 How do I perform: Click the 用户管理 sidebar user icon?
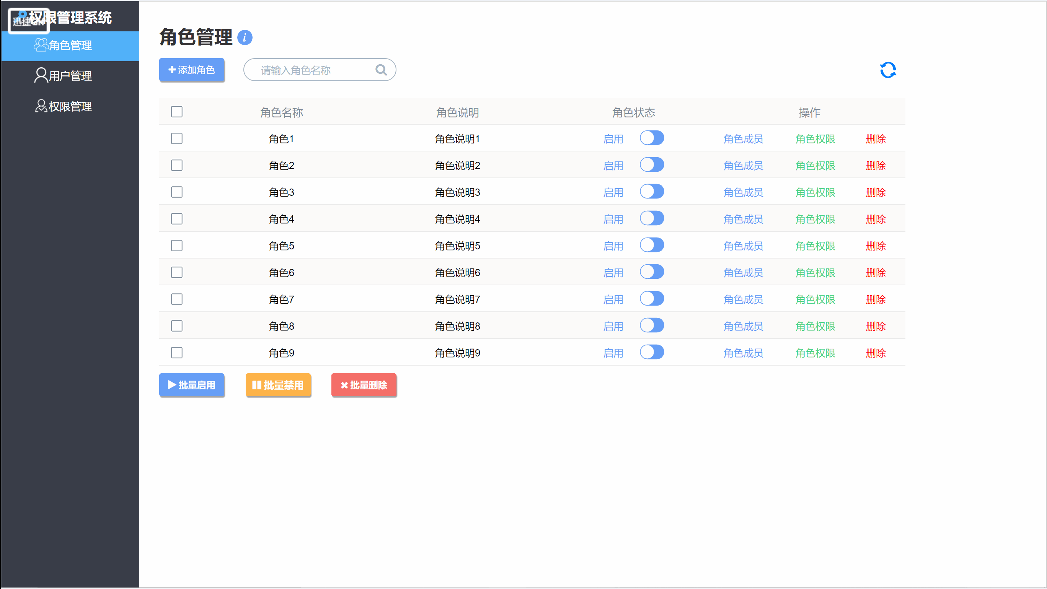pyautogui.click(x=40, y=76)
